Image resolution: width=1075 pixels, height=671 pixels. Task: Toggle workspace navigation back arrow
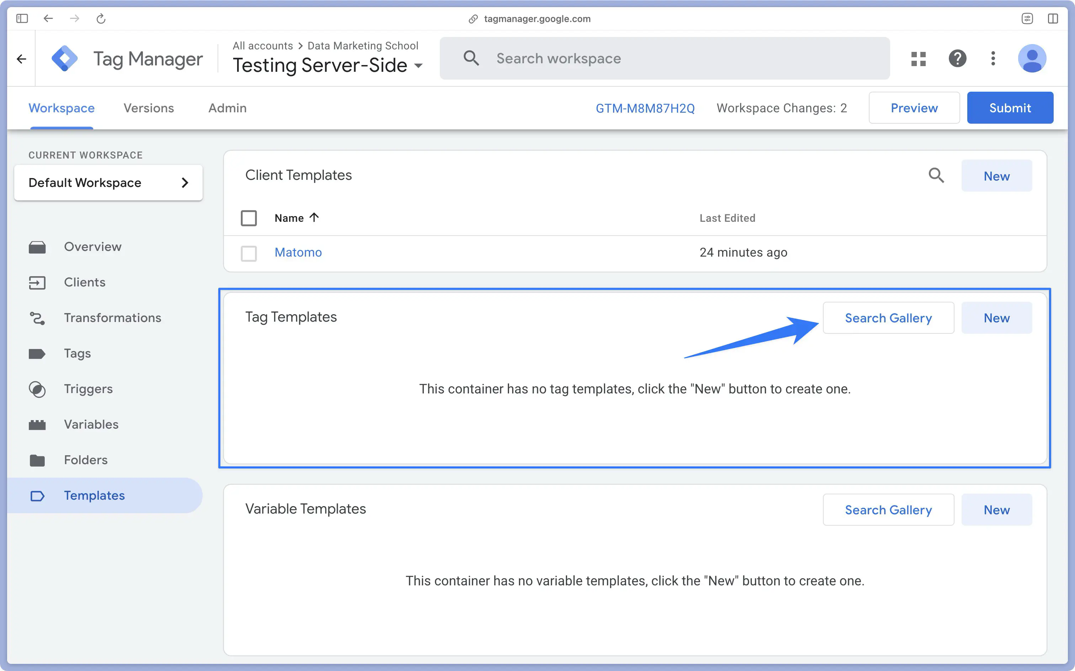click(x=21, y=59)
